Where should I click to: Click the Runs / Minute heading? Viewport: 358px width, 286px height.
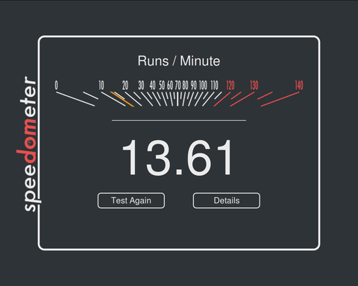coord(179,61)
